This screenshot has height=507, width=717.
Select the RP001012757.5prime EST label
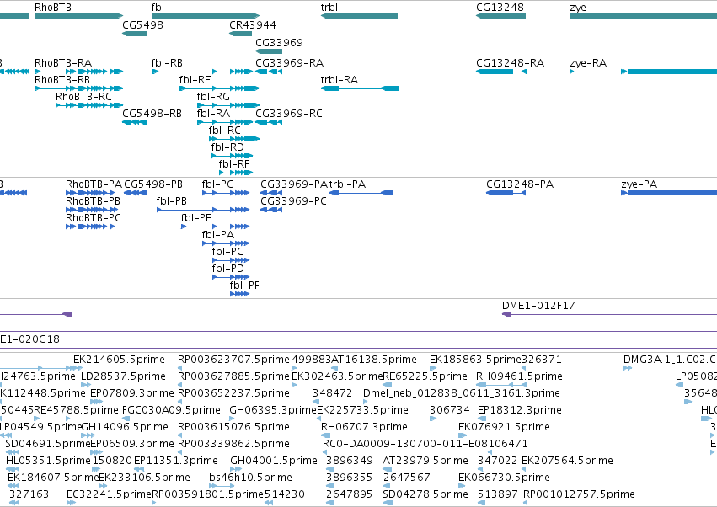click(579, 494)
